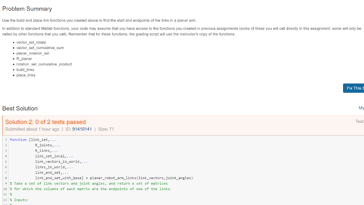Select the vector_set_cumulative_sum list item

[x=40, y=48]
